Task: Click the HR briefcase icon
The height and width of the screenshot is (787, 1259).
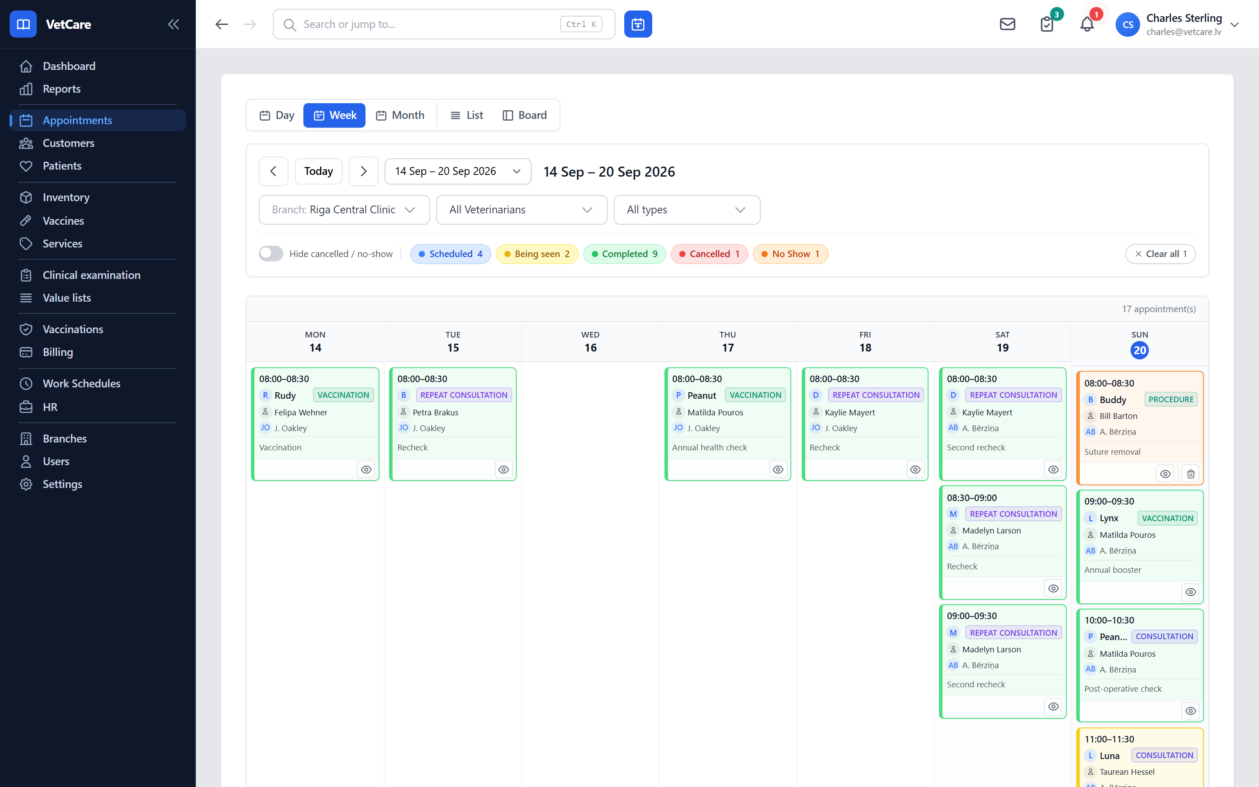Action: click(25, 407)
